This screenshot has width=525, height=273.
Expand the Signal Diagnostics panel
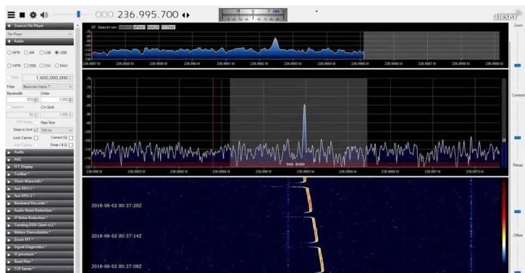[x=39, y=247]
